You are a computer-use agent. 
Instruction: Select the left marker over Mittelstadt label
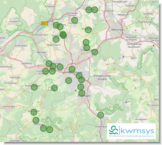point(89,10)
